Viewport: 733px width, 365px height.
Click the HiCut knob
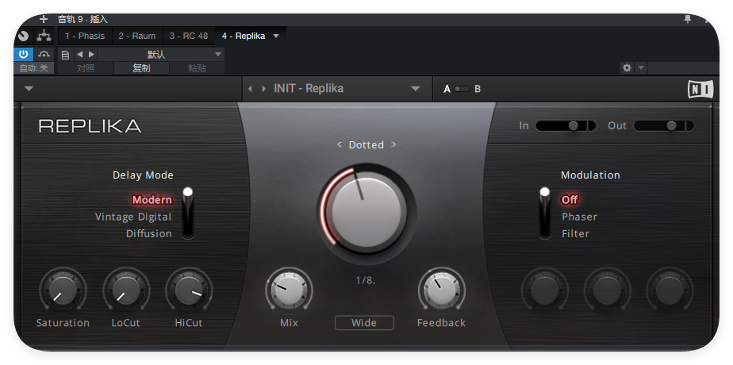[x=189, y=290]
